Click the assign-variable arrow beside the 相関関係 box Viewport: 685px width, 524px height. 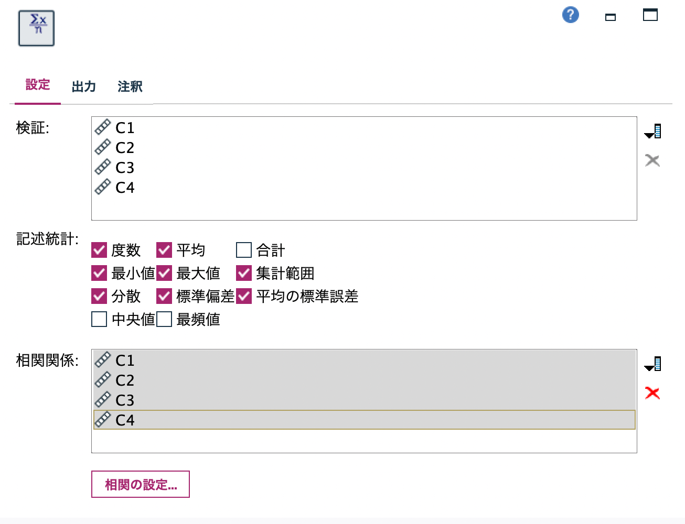[652, 363]
